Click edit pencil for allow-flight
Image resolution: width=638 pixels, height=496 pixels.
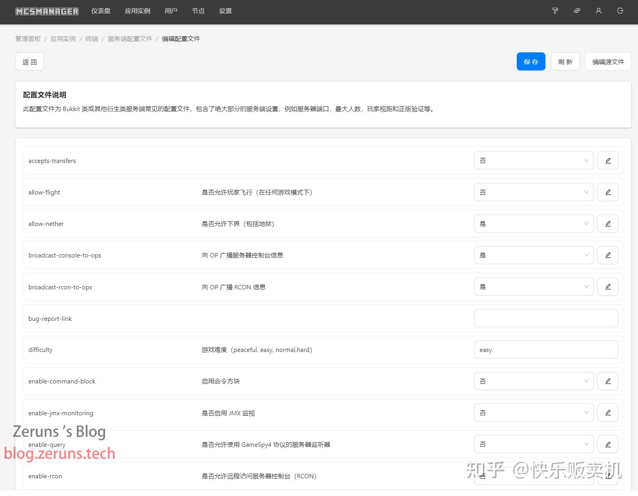point(608,192)
